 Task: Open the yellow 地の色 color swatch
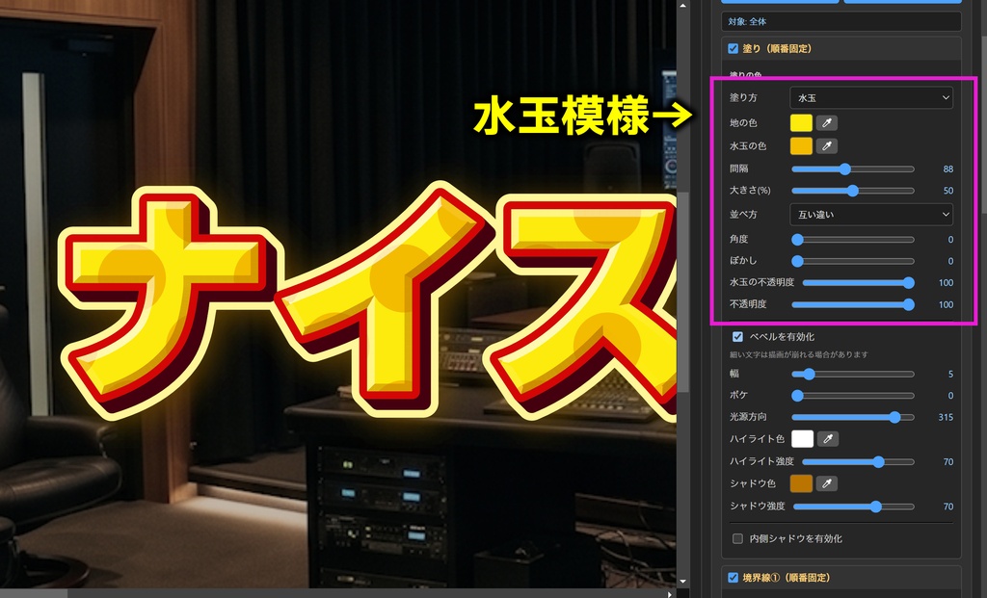pyautogui.click(x=801, y=122)
